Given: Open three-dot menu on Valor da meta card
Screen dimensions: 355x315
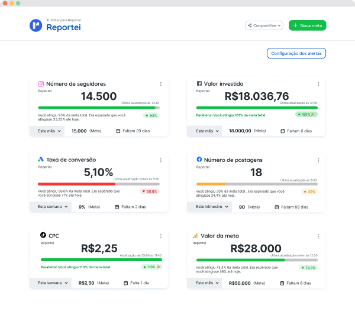Looking at the screenshot, I should coord(318,236).
